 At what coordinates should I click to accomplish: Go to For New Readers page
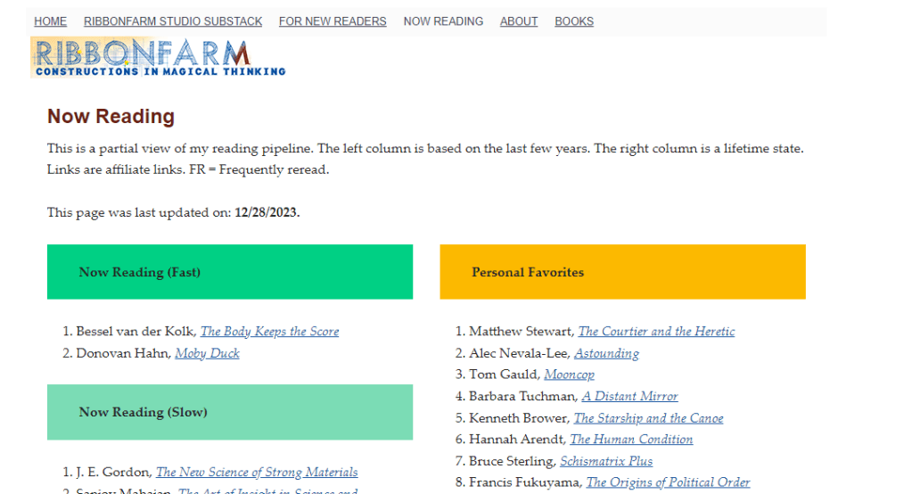tap(333, 21)
